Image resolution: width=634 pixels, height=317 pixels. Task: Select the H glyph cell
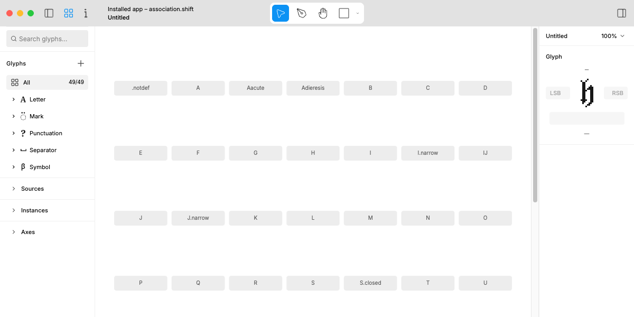pos(313,153)
